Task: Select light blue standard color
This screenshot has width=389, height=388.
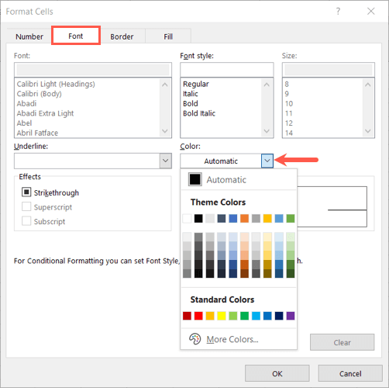Action: point(256,316)
